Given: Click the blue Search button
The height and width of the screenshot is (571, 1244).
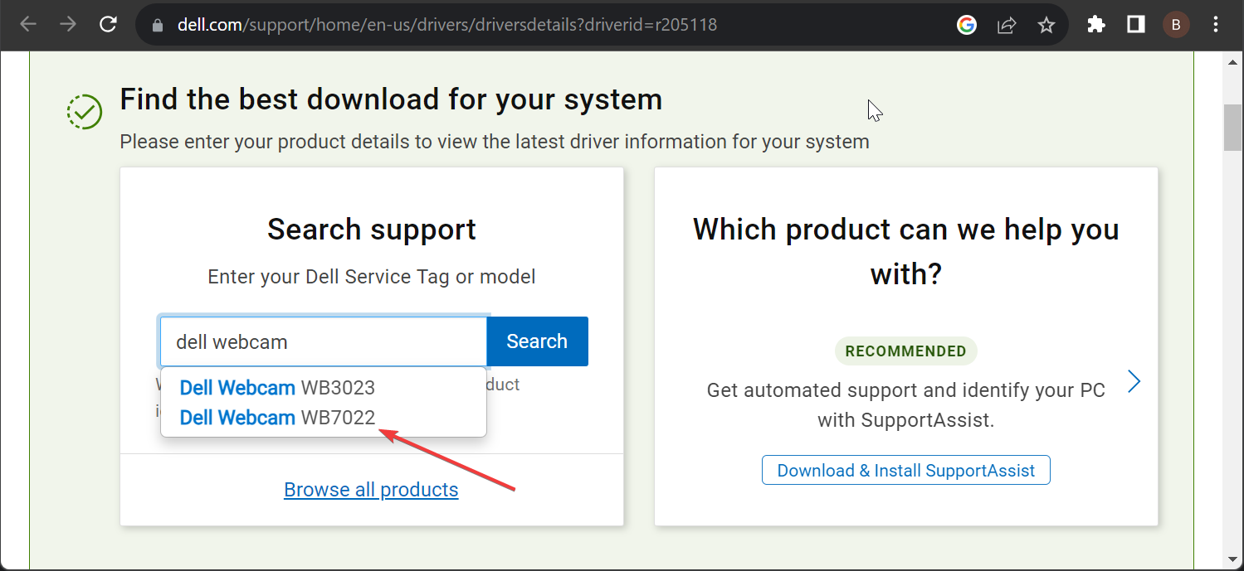Looking at the screenshot, I should point(537,341).
